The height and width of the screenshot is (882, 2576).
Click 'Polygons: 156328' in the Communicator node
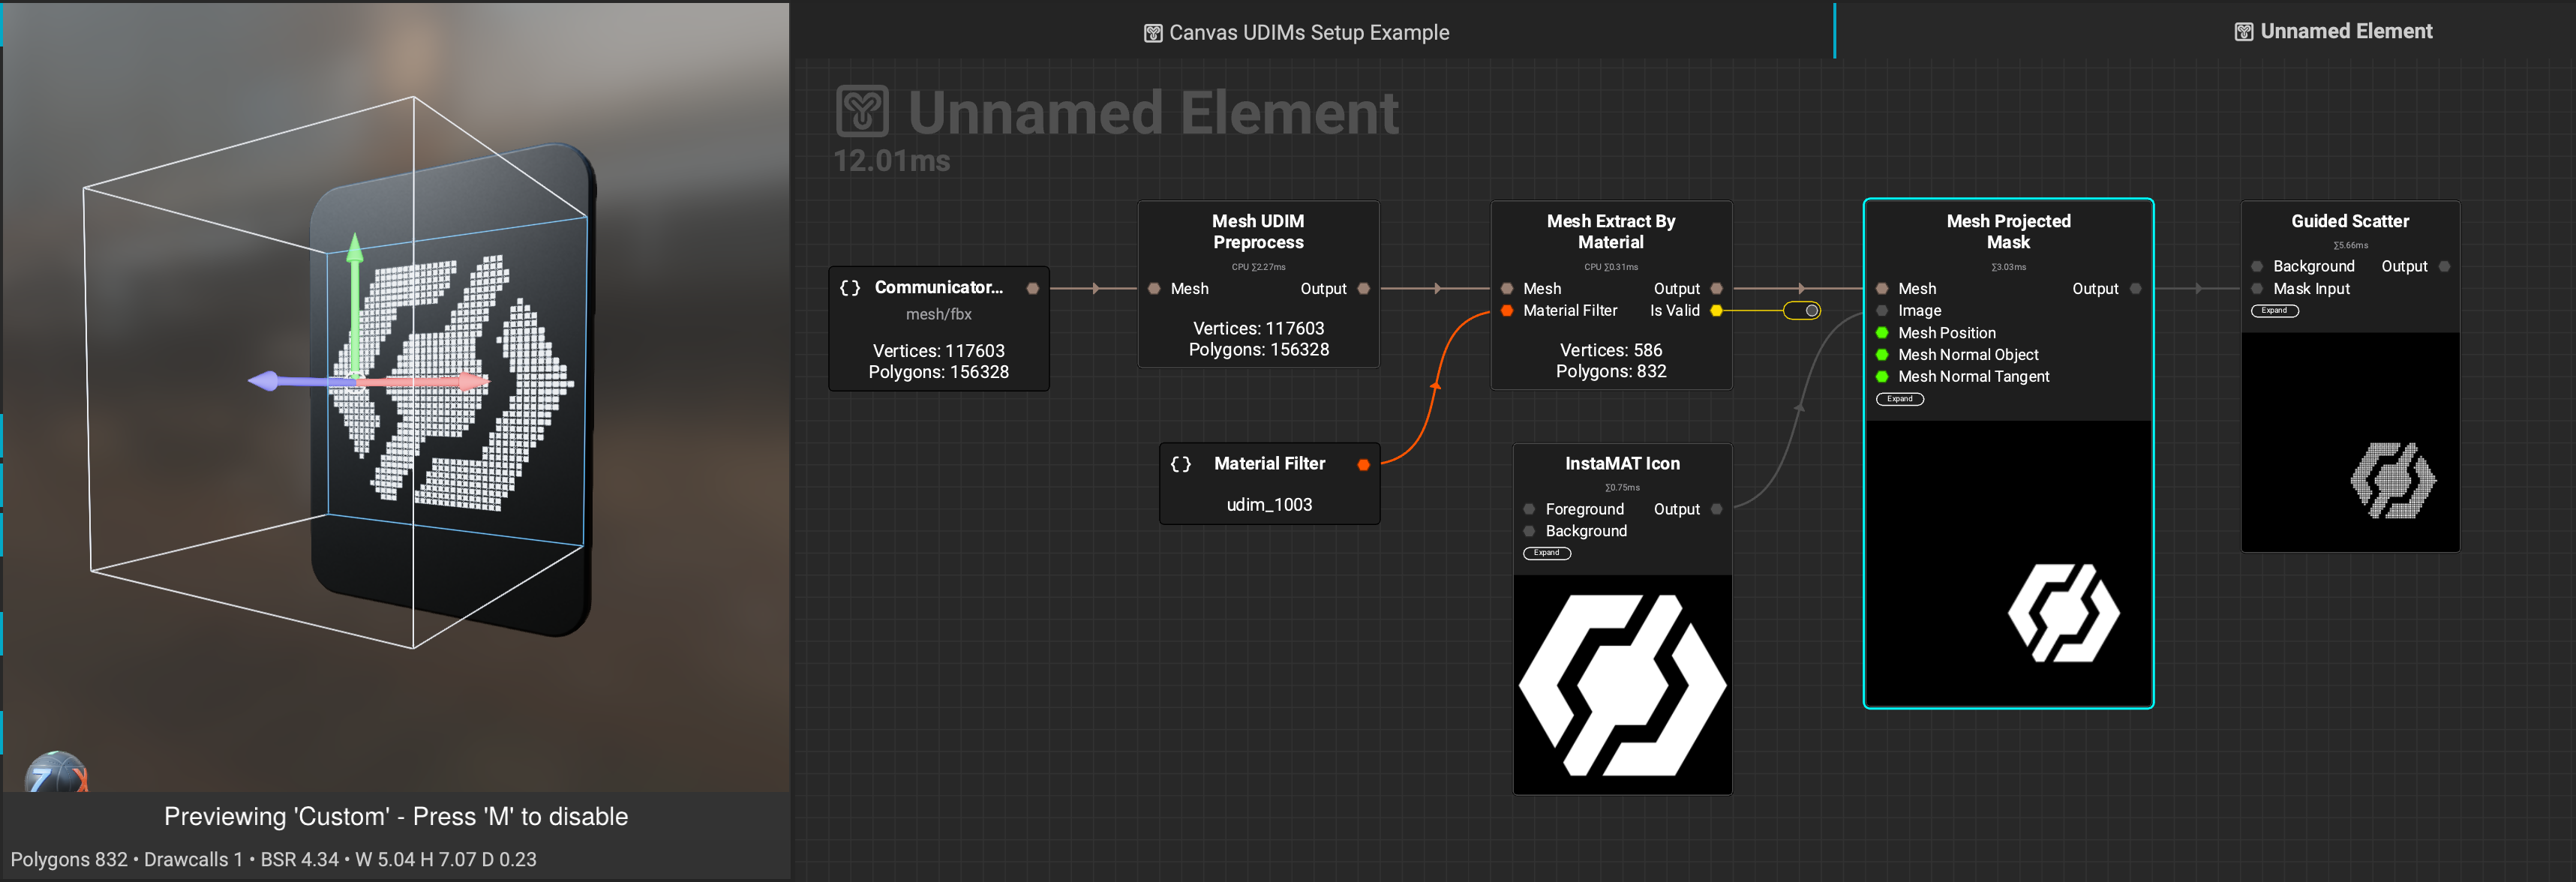coord(939,372)
